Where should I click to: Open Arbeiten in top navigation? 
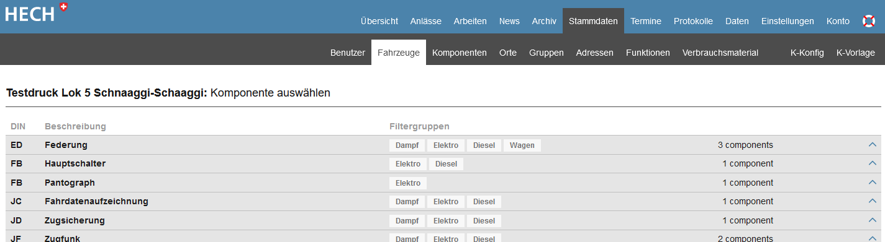(470, 21)
